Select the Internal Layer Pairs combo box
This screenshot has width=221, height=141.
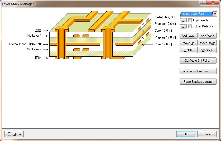click(198, 14)
